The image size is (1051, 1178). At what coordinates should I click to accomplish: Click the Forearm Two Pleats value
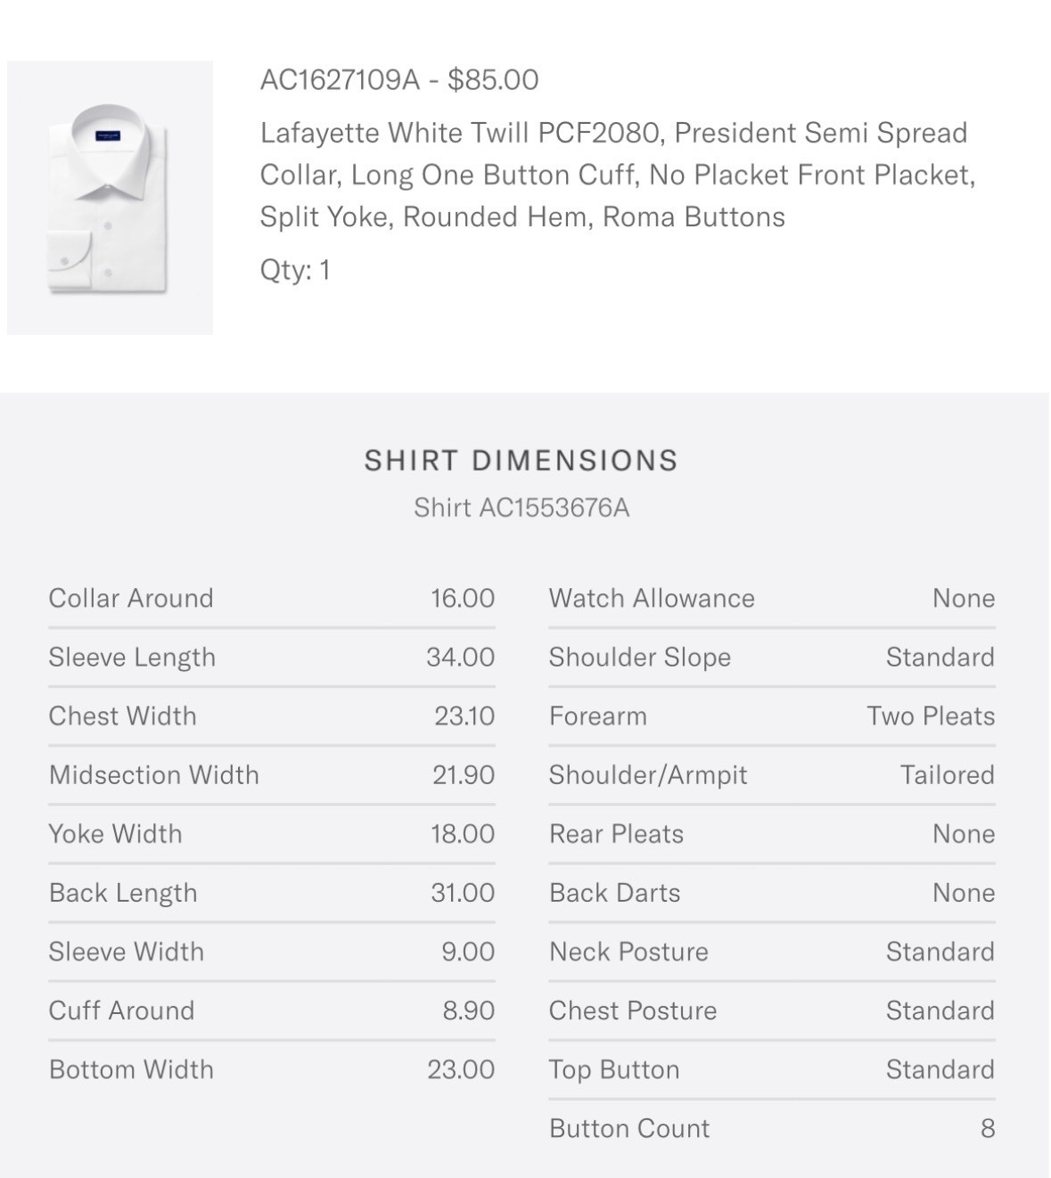tap(931, 716)
